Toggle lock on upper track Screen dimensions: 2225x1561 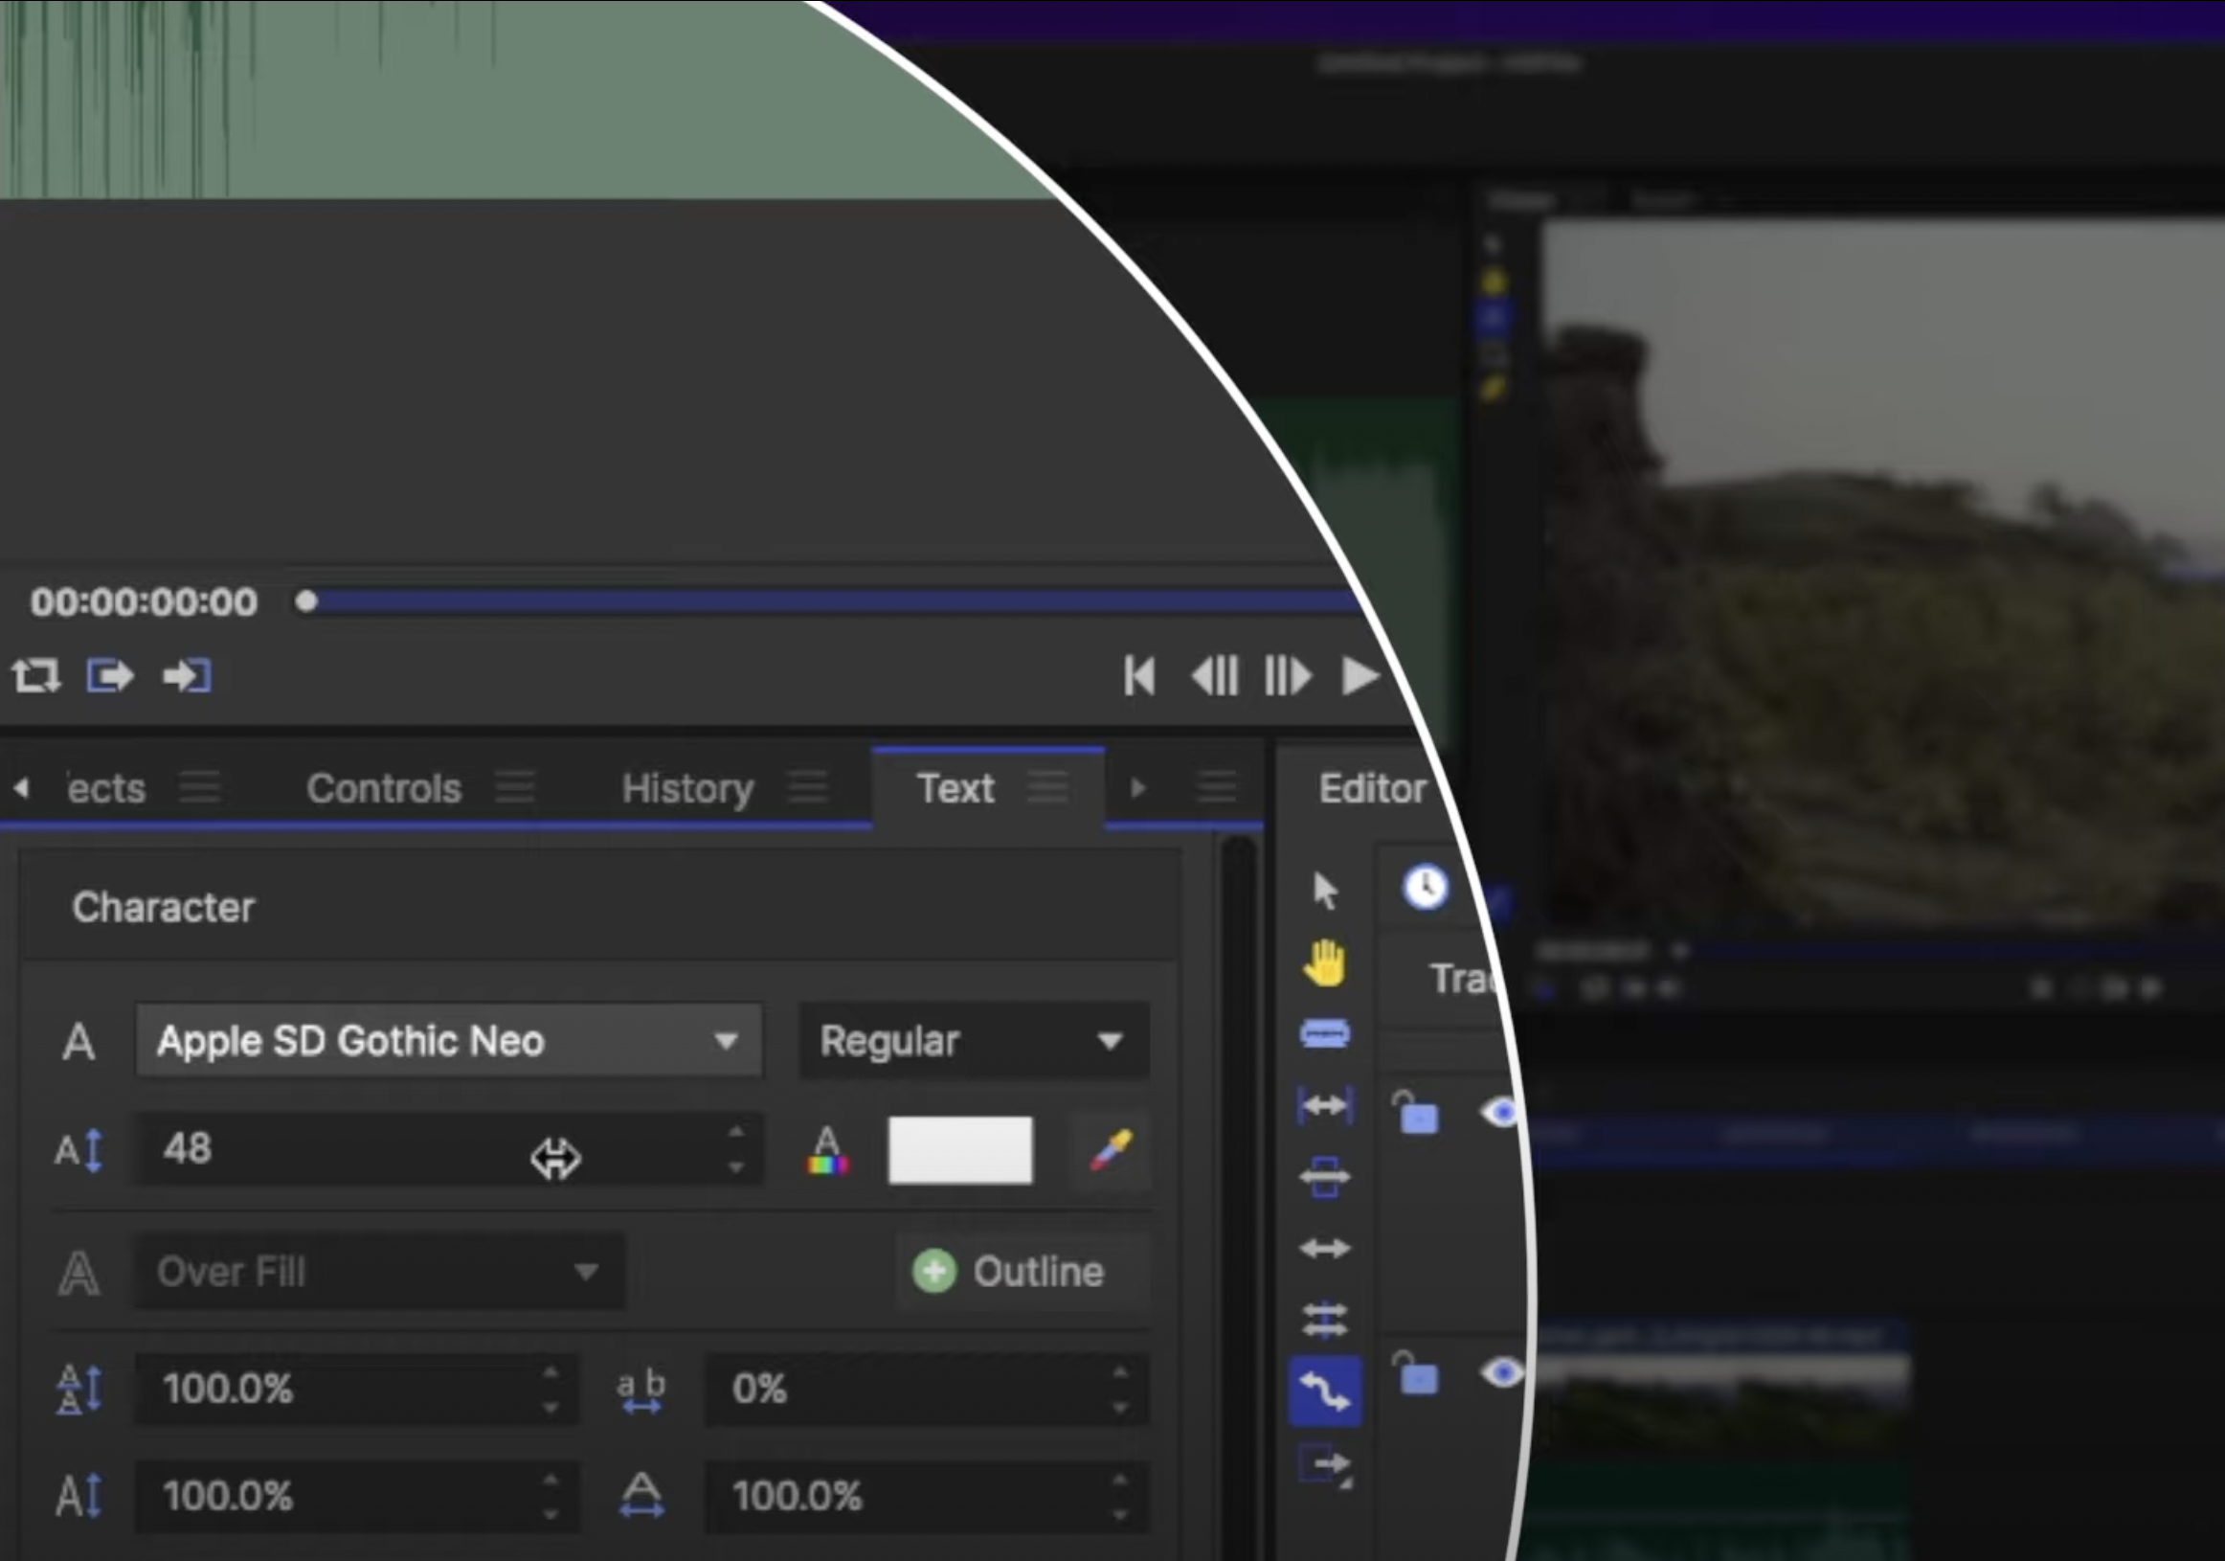coord(1416,1113)
